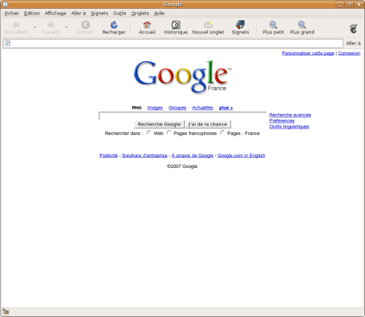The width and height of the screenshot is (365, 317).
Task: Go to the Accueil home page
Action: click(x=147, y=28)
